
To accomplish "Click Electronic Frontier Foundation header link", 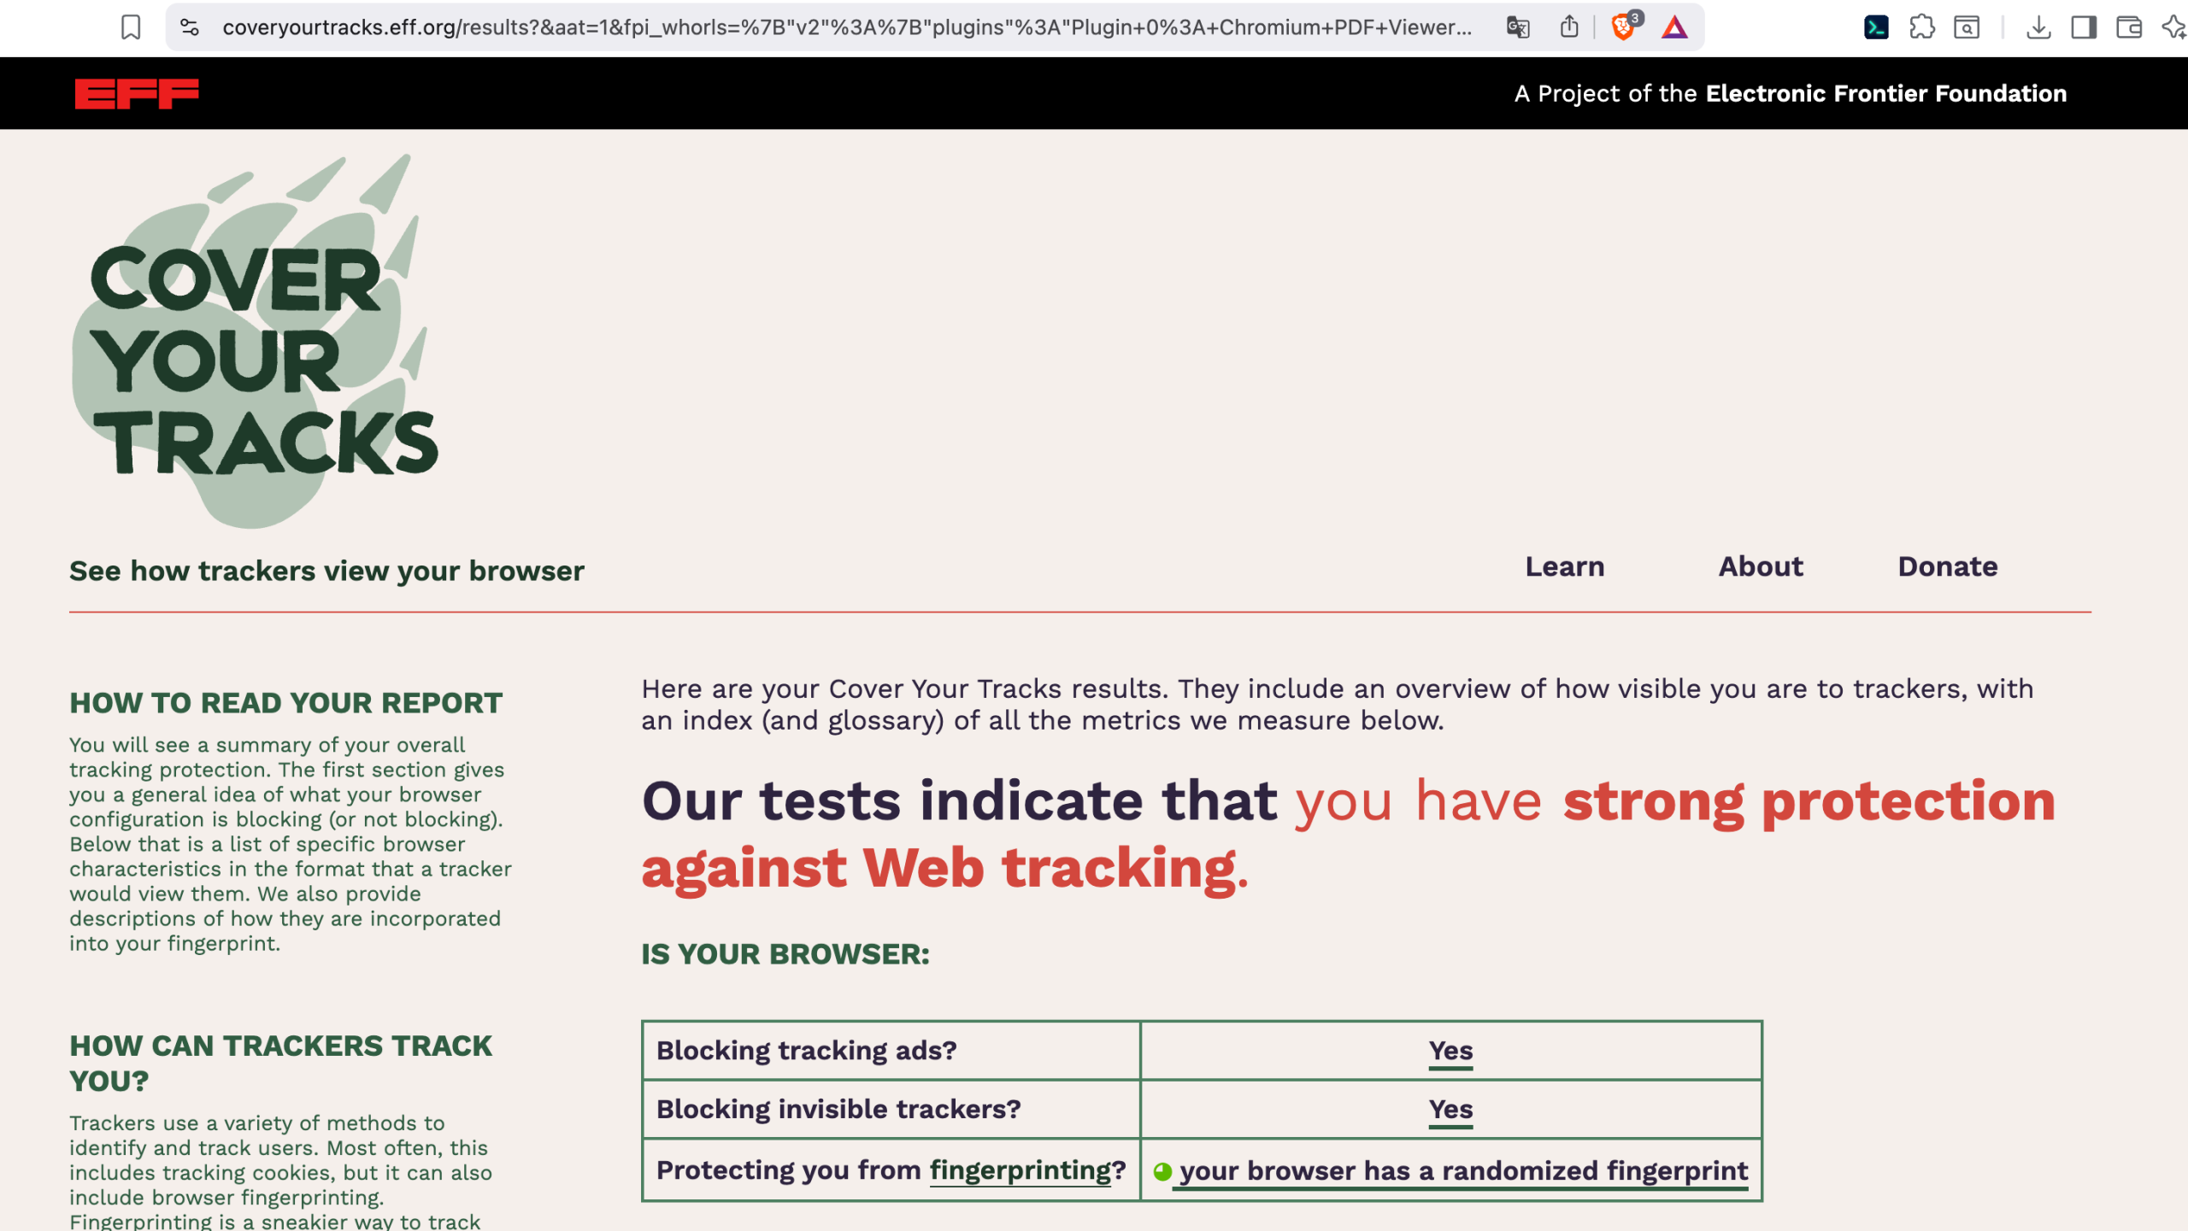I will click(x=1886, y=93).
